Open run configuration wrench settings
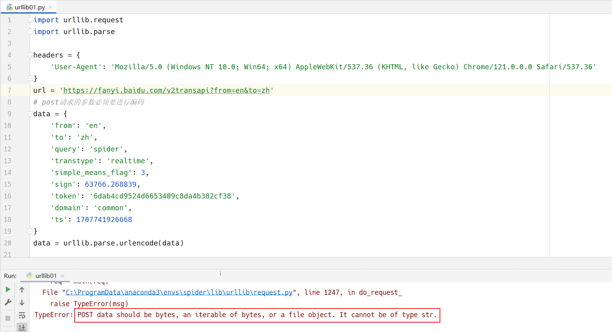Viewport: 612px width, 332px height. click(8, 302)
